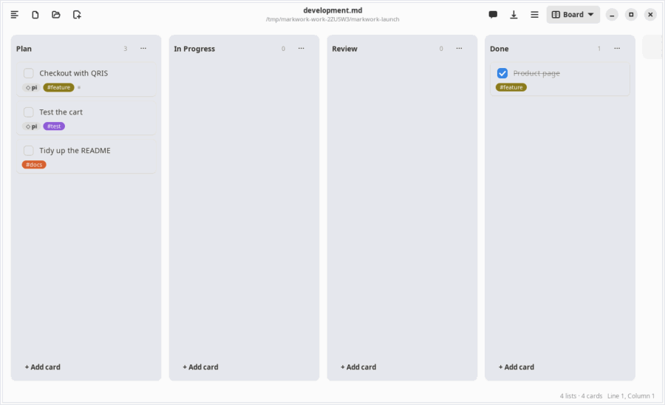Select the Review list title

(344, 49)
